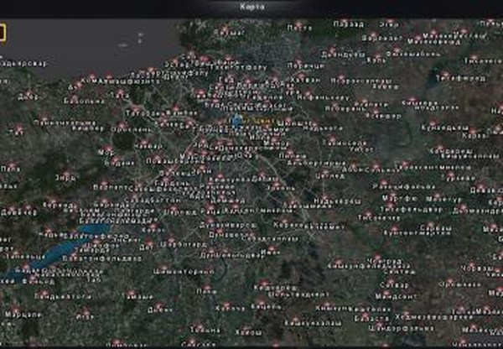The image size is (503, 349).
Task: Click the Хайош city label
Action: click(248, 332)
